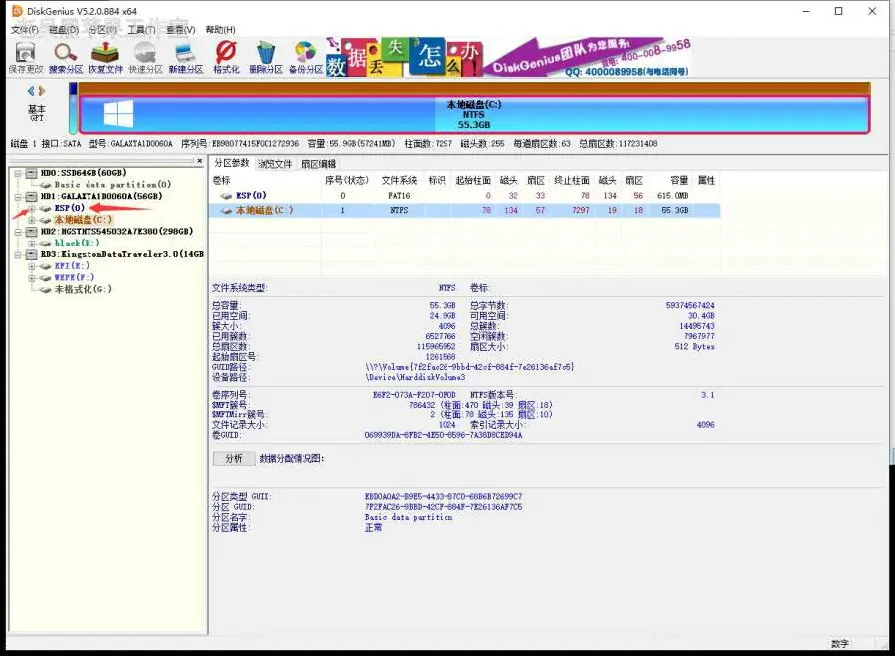Expand the EFI(E:) partition node
The image size is (895, 656).
click(32, 266)
